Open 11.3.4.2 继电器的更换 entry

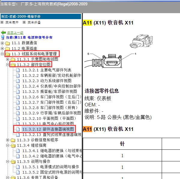(x=52, y=156)
